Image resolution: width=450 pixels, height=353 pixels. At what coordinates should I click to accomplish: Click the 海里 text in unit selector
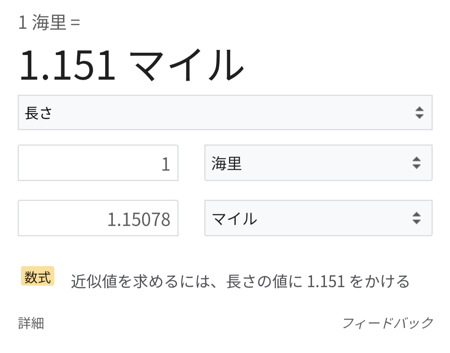pyautogui.click(x=226, y=164)
